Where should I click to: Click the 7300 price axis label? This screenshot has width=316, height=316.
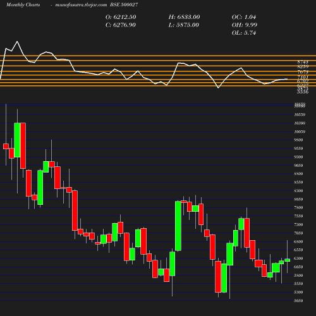point(298,225)
